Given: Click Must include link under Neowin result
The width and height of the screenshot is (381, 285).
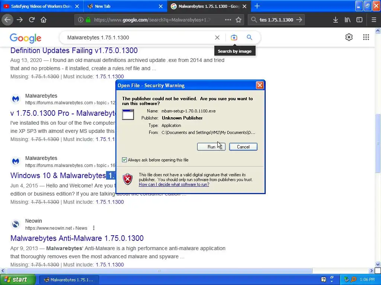Looking at the screenshot, I should pyautogui.click(x=110, y=265).
